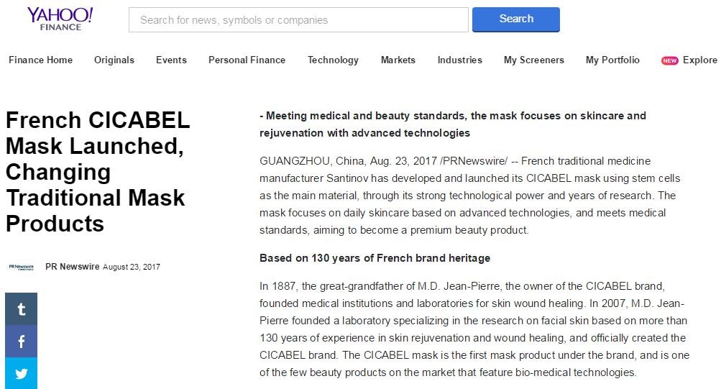Click the blue Search button

click(x=516, y=19)
